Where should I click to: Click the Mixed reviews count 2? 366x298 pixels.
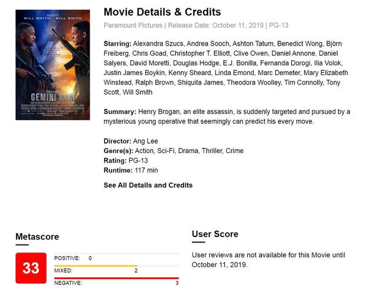[x=136, y=271]
